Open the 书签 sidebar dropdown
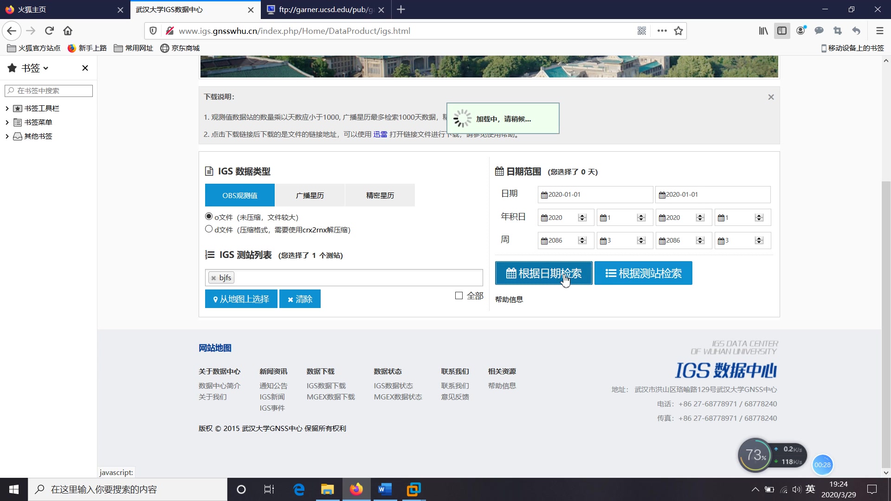891x501 pixels. [35, 68]
